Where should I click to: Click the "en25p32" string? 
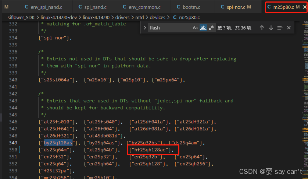pyautogui.click(x=99, y=157)
